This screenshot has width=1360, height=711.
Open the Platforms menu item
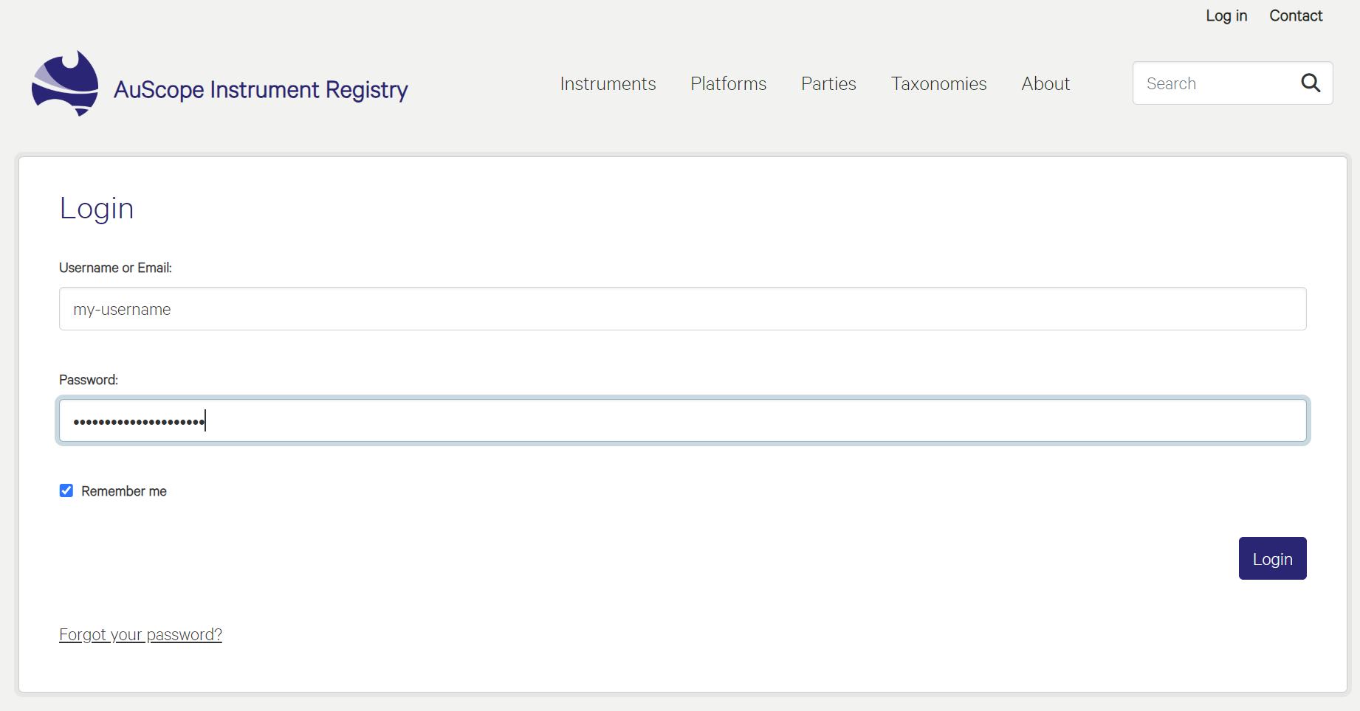(x=729, y=83)
